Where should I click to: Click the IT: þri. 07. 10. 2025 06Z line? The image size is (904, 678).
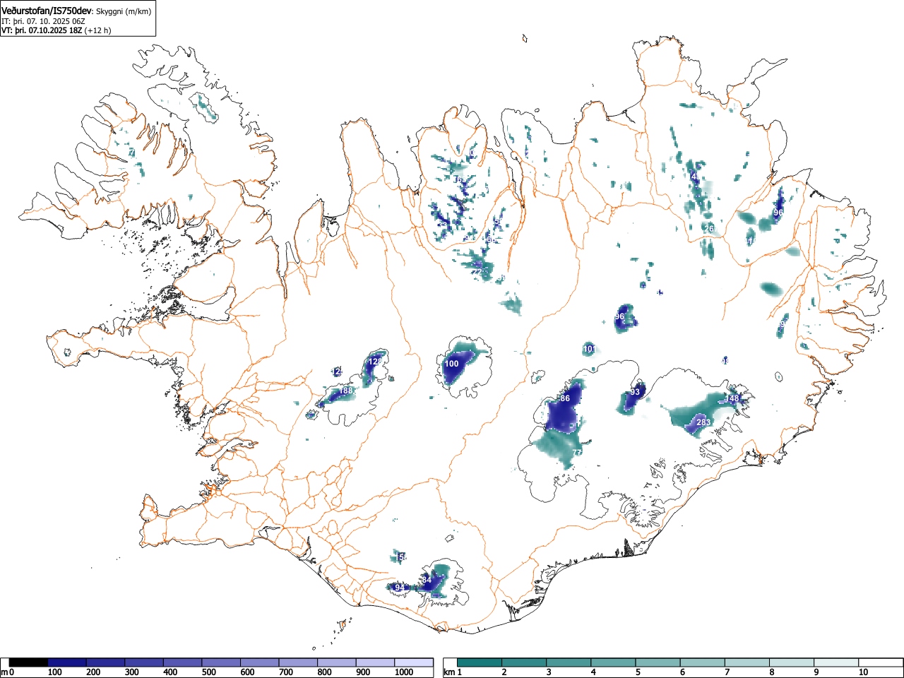[x=43, y=21]
